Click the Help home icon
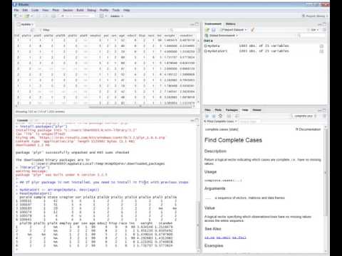342x256 pixels. click(220, 116)
